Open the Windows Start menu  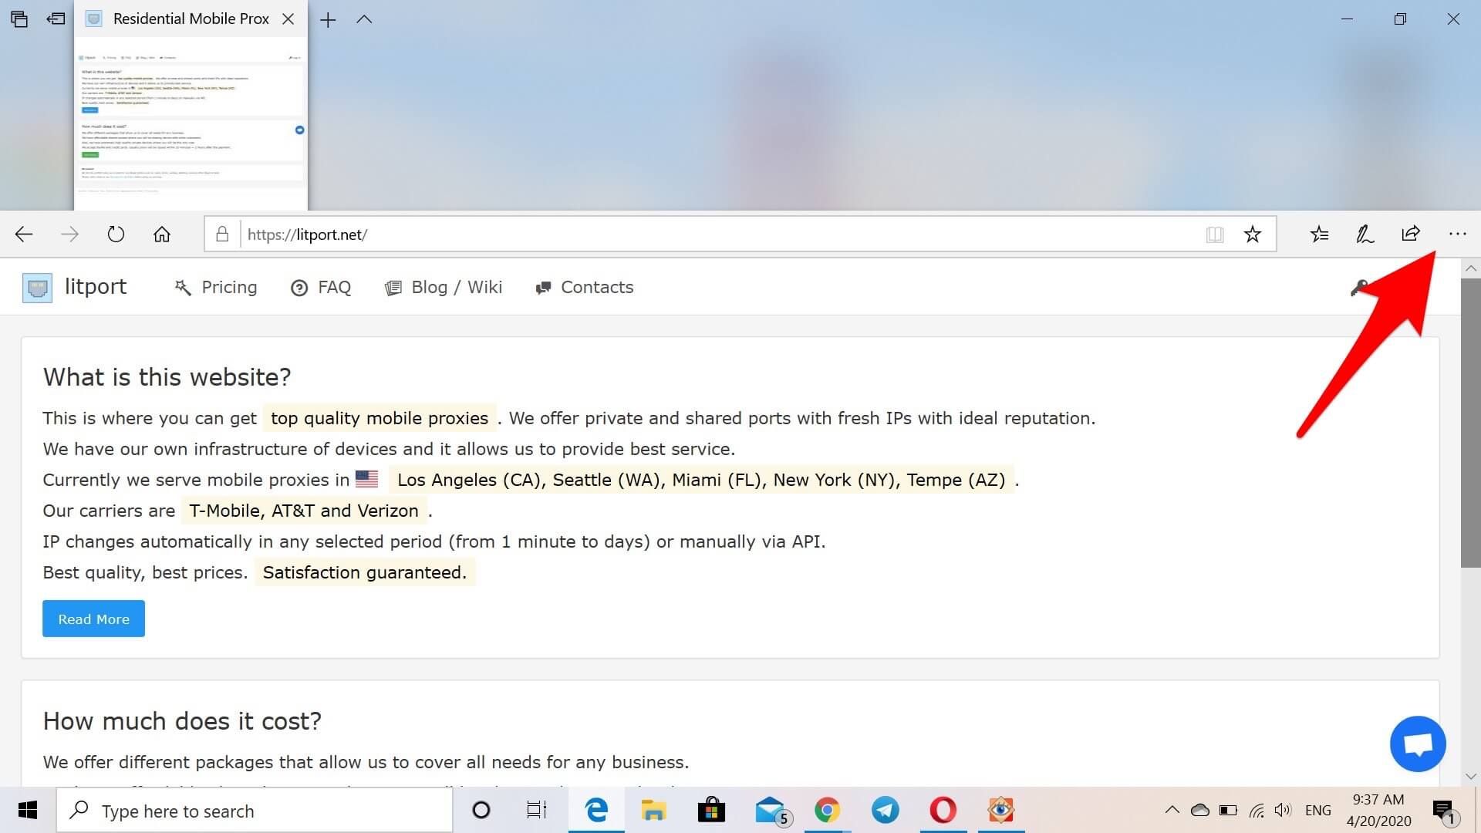point(28,810)
